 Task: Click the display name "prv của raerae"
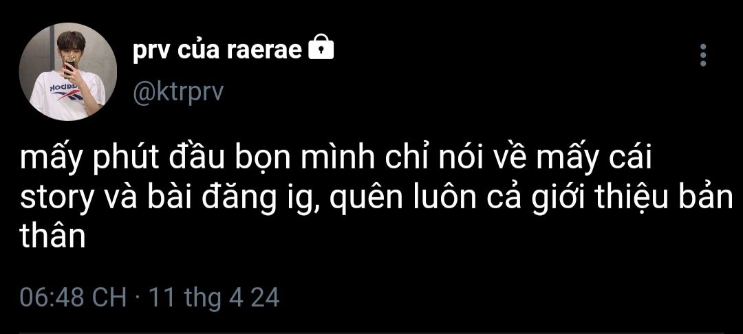[217, 51]
